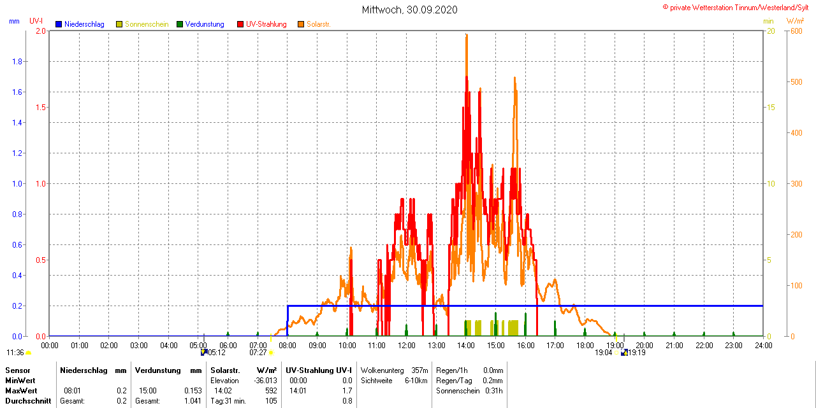The width and height of the screenshot is (816, 408).
Task: Select the UV-Strahlung legend label
Action: coord(266,24)
